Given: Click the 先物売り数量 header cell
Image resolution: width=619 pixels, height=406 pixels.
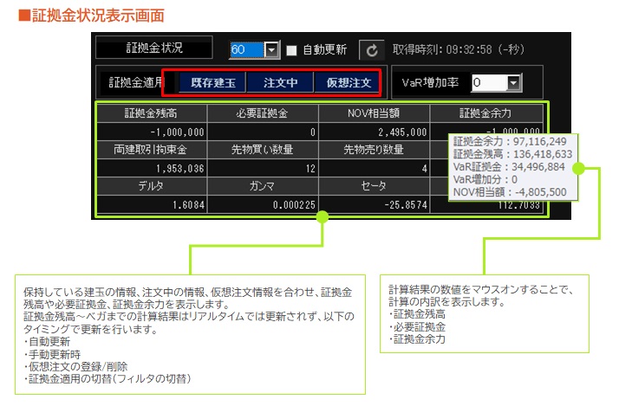Looking at the screenshot, I should 374,150.
